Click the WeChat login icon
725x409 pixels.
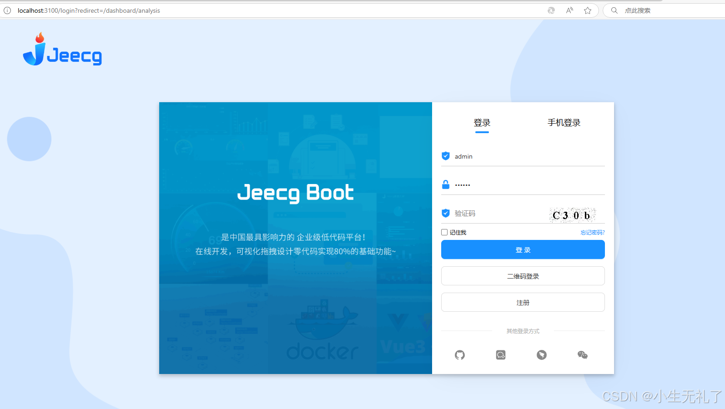tap(583, 355)
